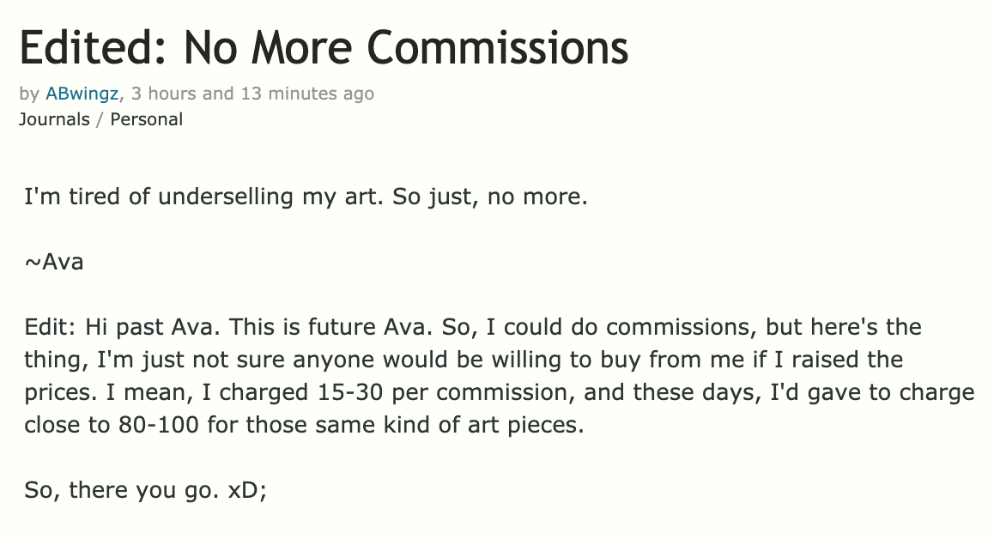Open the Personal category link
The height and width of the screenshot is (539, 994).
pos(146,119)
